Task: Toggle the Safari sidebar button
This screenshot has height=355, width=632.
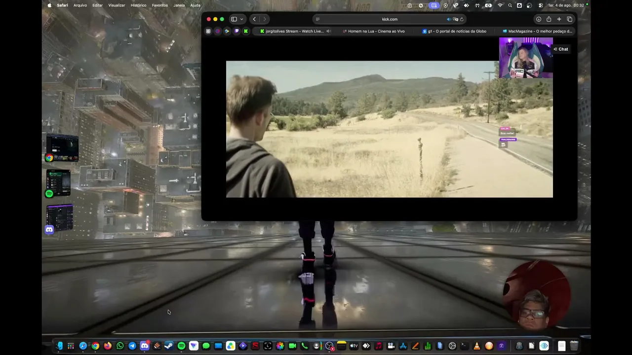Action: click(x=234, y=19)
